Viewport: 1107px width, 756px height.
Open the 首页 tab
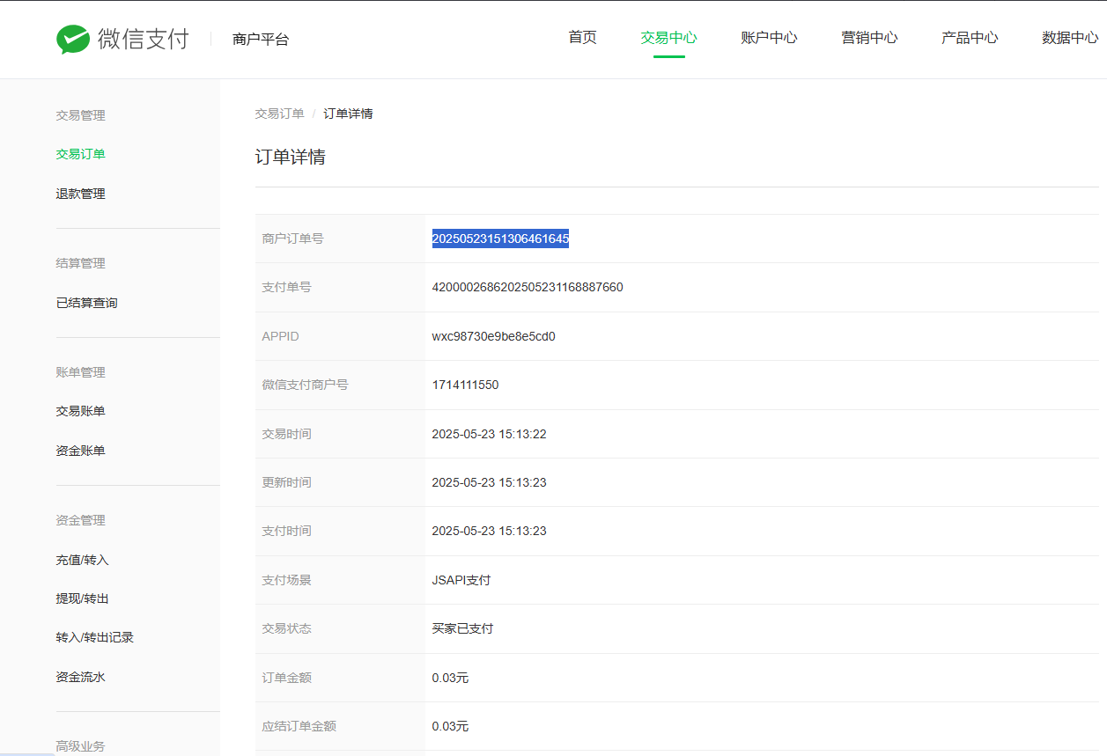[x=582, y=37]
